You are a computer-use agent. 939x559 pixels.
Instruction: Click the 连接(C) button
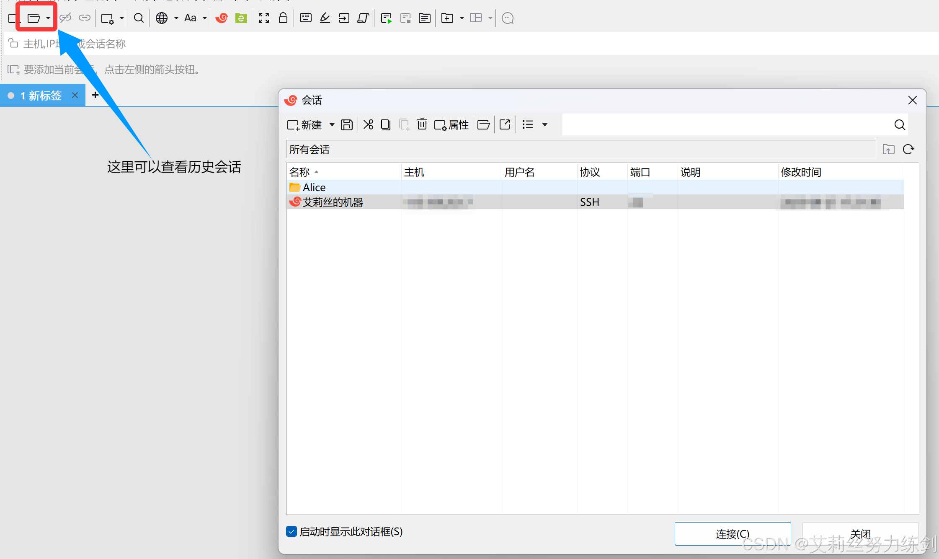coord(732,533)
